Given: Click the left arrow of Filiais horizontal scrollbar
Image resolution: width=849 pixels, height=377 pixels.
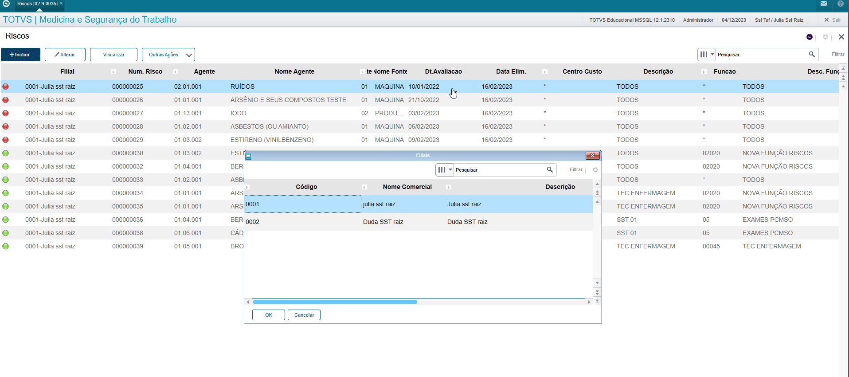Looking at the screenshot, I should (248, 302).
